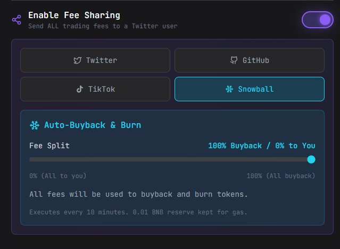
Task: Click "Send ALL trading fees to a Twitter user"
Action: [x=103, y=26]
